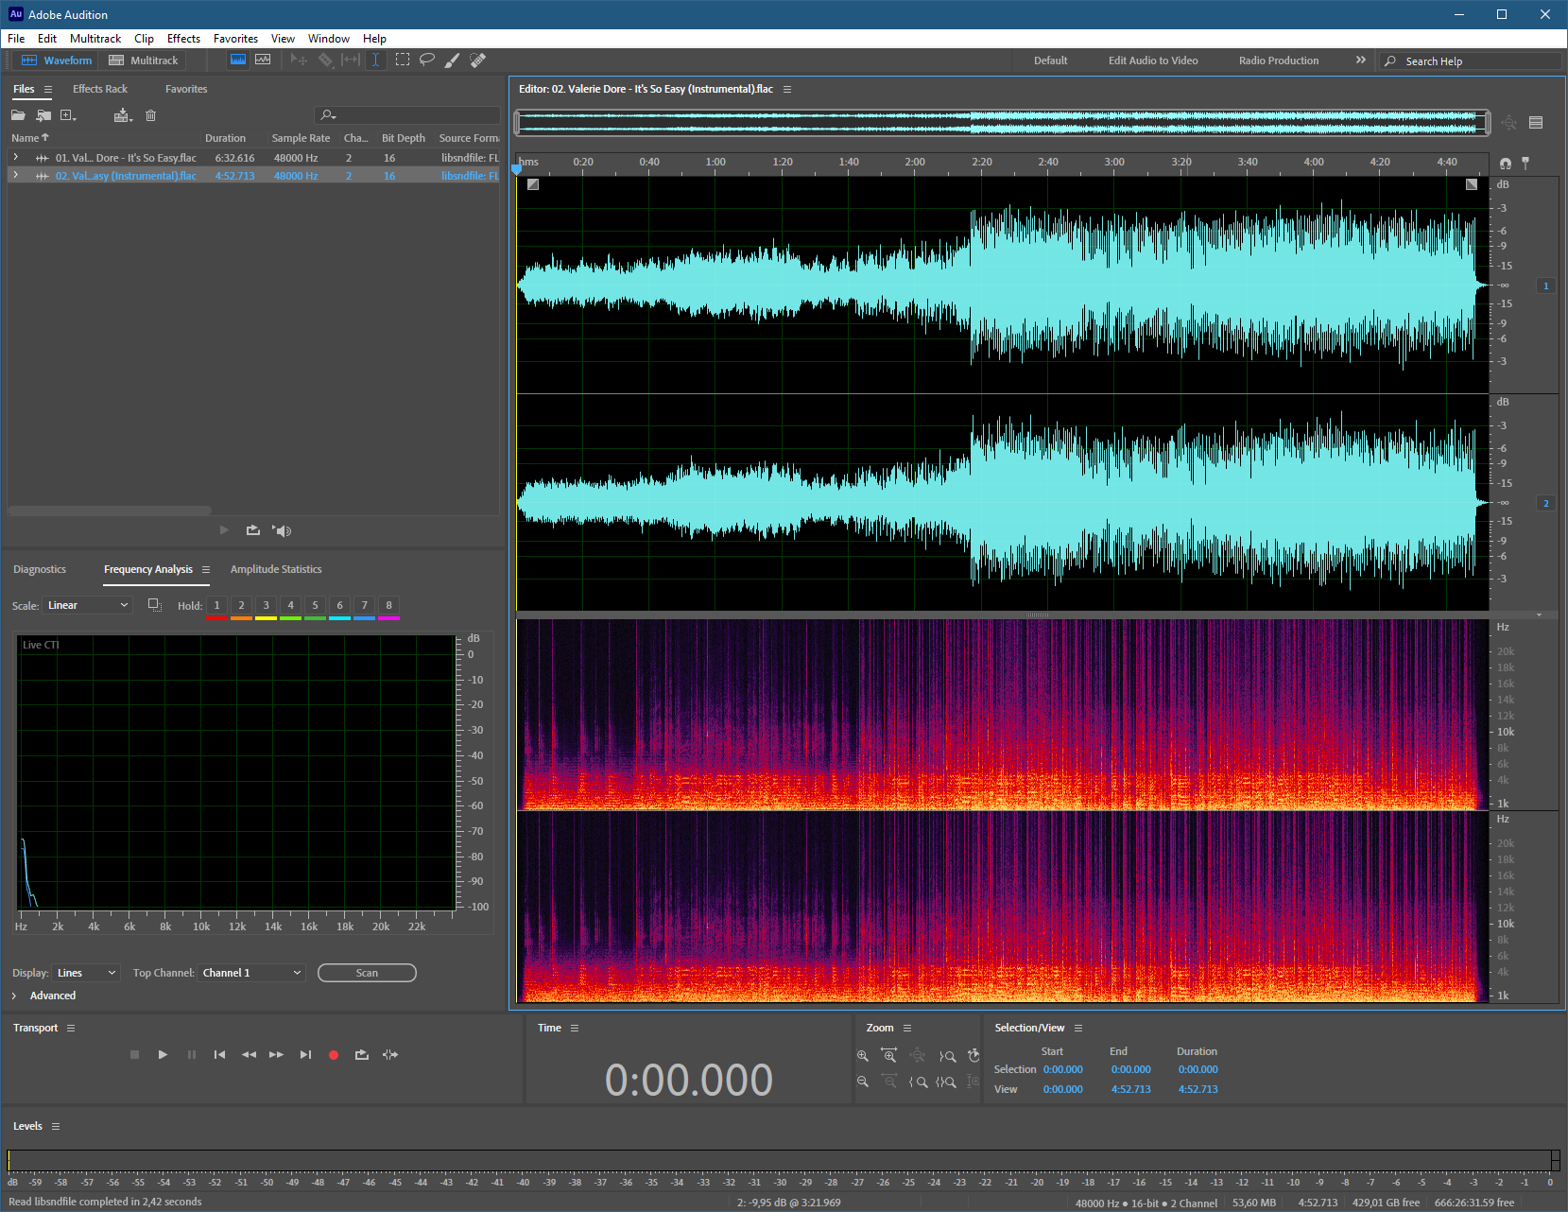The image size is (1568, 1212).
Task: Open the Transport panel menu
Action: point(71,1028)
